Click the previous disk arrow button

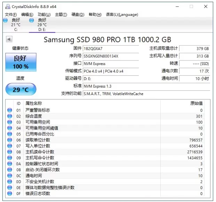(9, 40)
